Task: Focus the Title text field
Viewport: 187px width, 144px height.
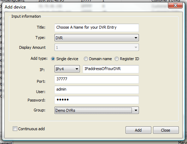Action: pos(97,28)
